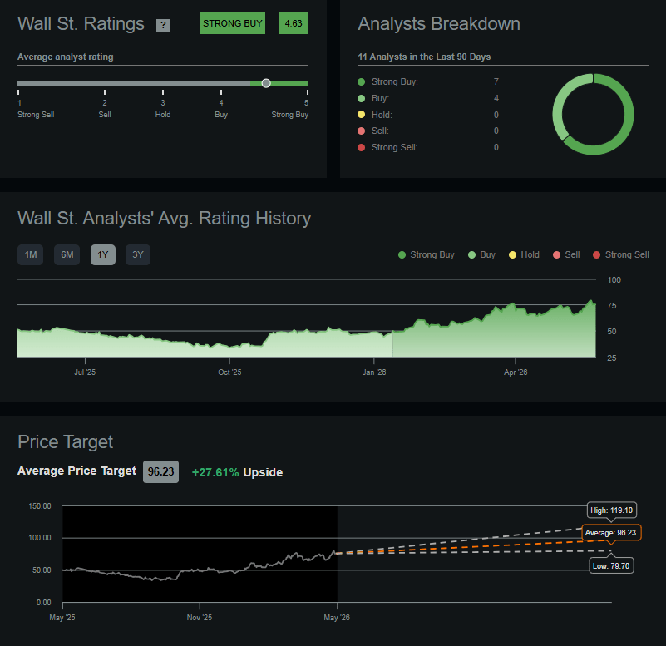666x646 pixels.
Task: Select the 1M time range tab
Action: tap(31, 255)
